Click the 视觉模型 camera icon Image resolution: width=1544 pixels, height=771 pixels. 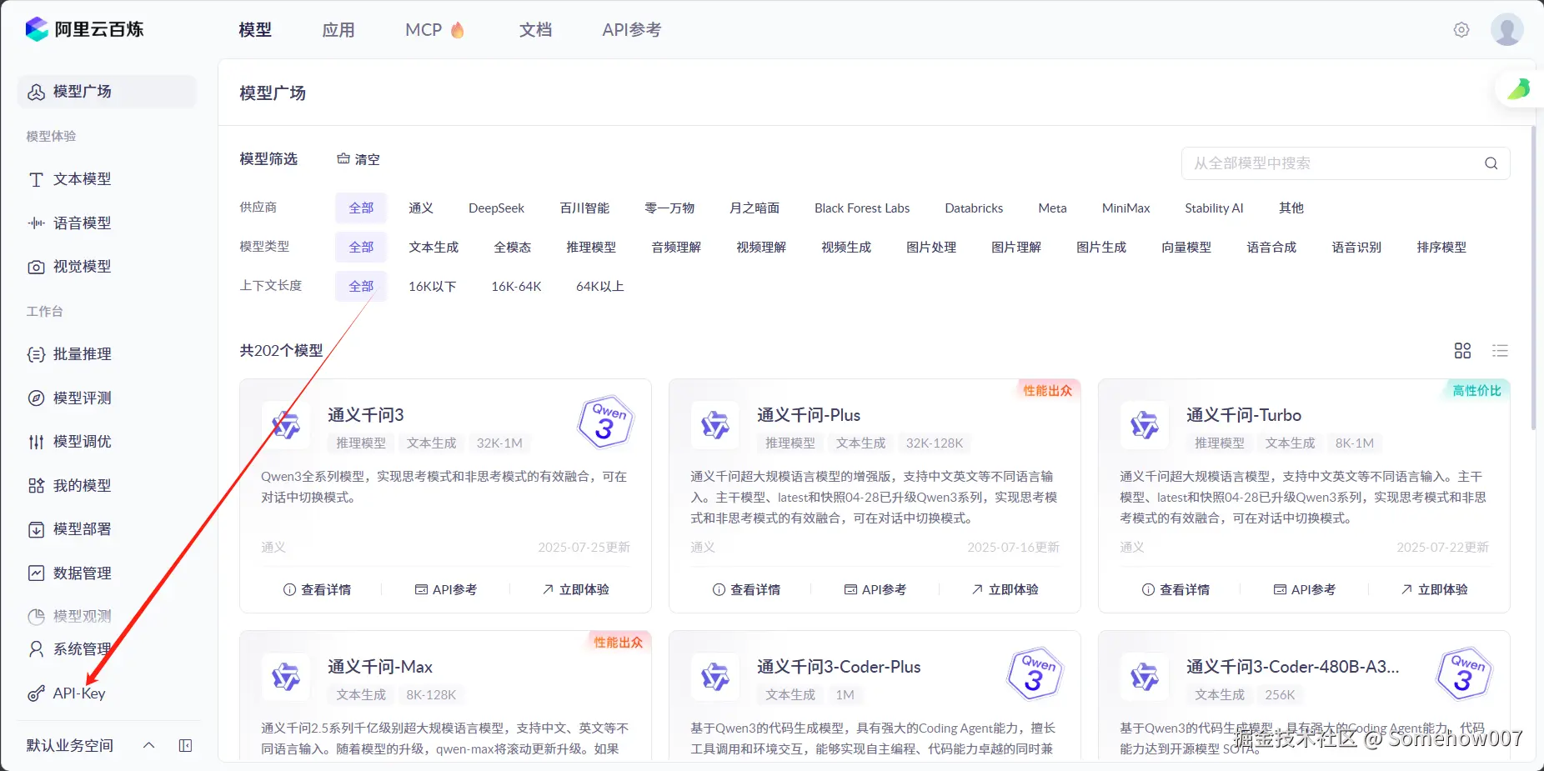[x=36, y=267]
